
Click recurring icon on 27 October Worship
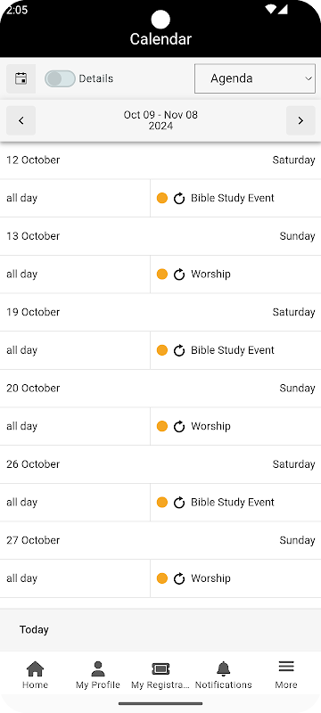[179, 578]
